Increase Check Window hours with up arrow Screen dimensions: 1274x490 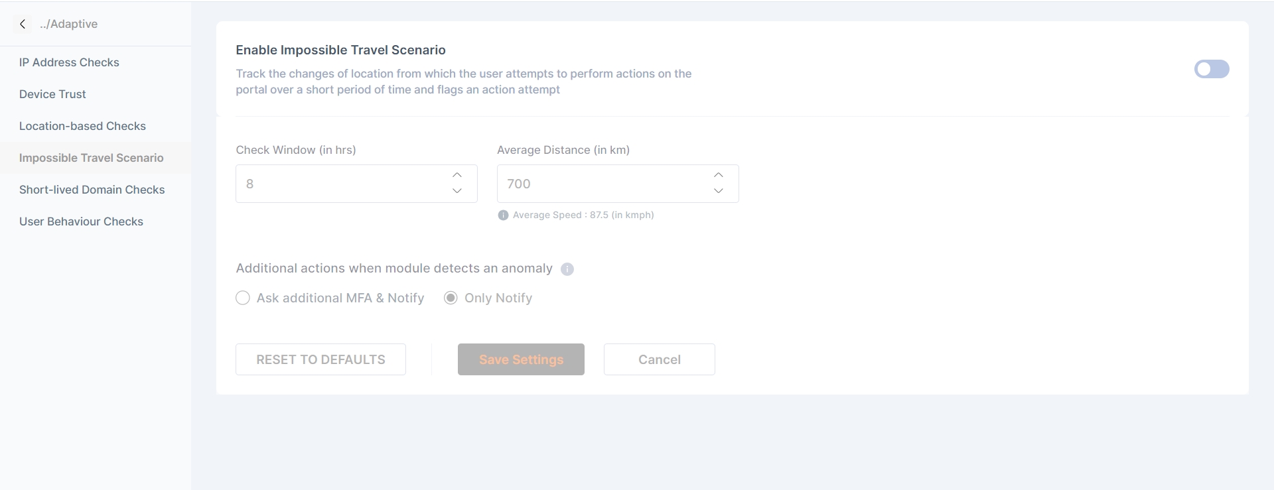(x=457, y=175)
